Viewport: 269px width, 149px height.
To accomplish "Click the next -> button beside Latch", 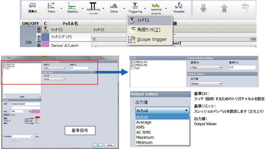I will (x=40, y=97).
